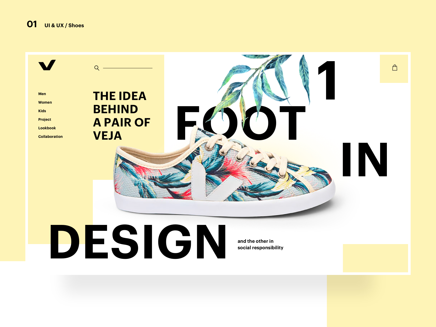Click the yellow square under the page
The width and height of the screenshot is (436, 327).
click(x=375, y=258)
